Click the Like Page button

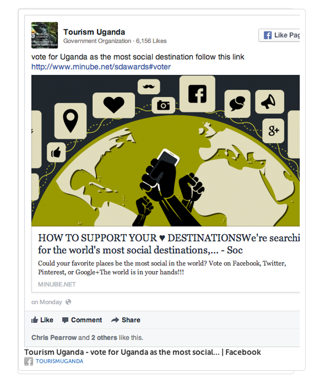pyautogui.click(x=279, y=35)
